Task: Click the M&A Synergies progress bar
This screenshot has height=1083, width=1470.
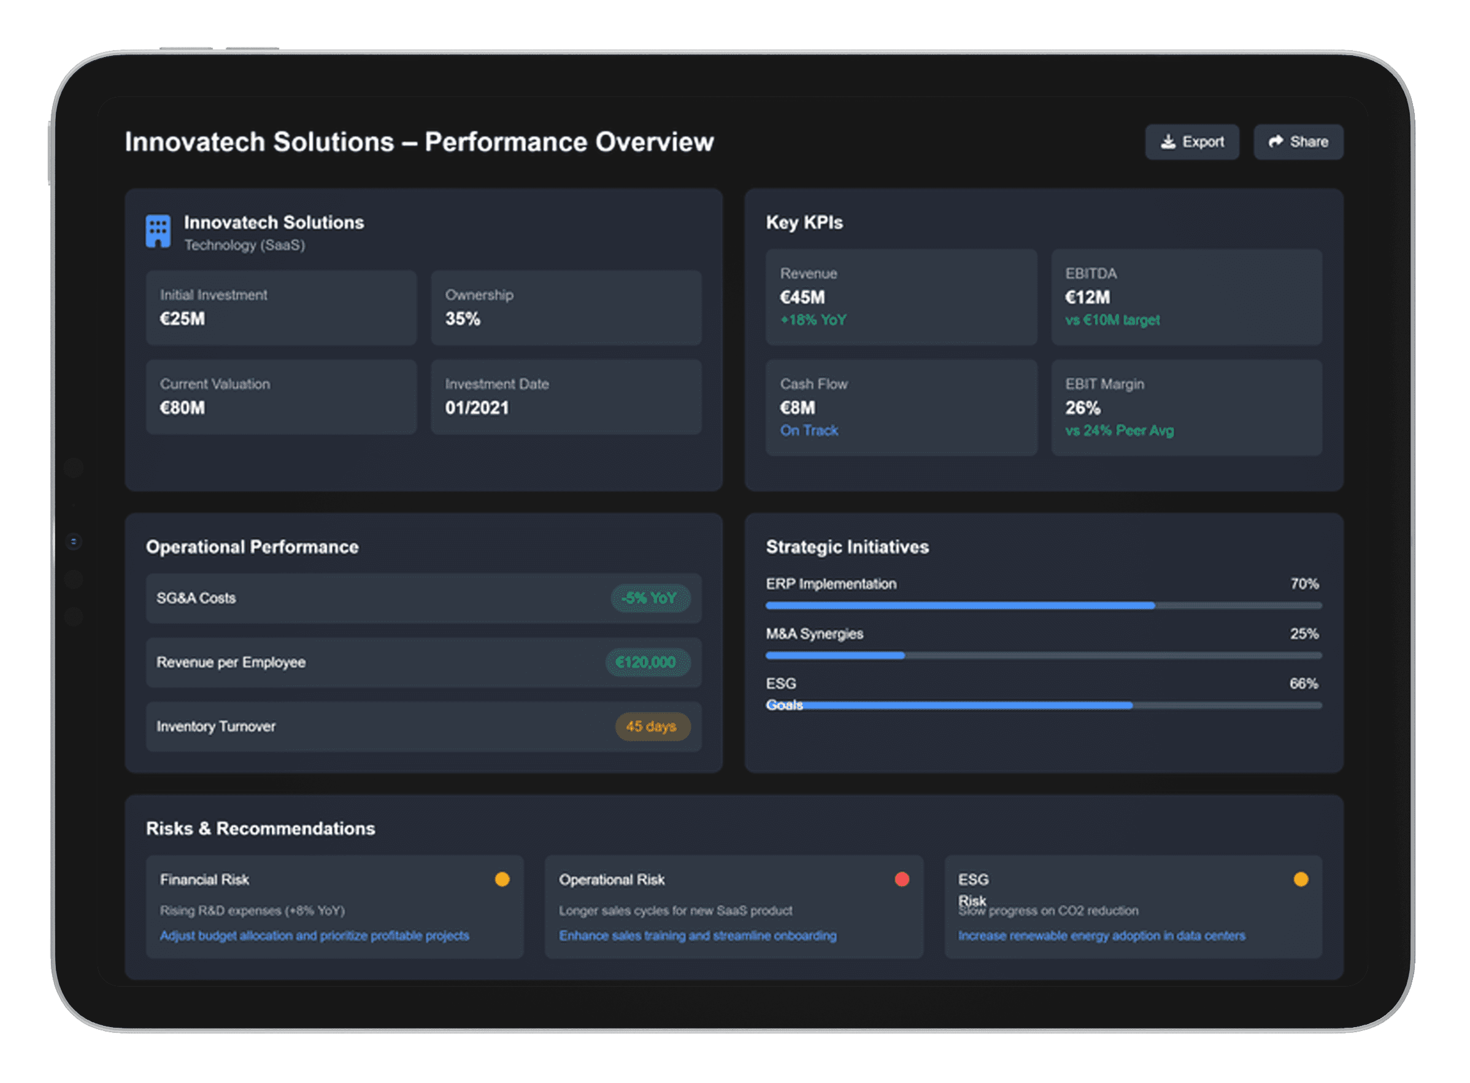Action: [x=1044, y=655]
